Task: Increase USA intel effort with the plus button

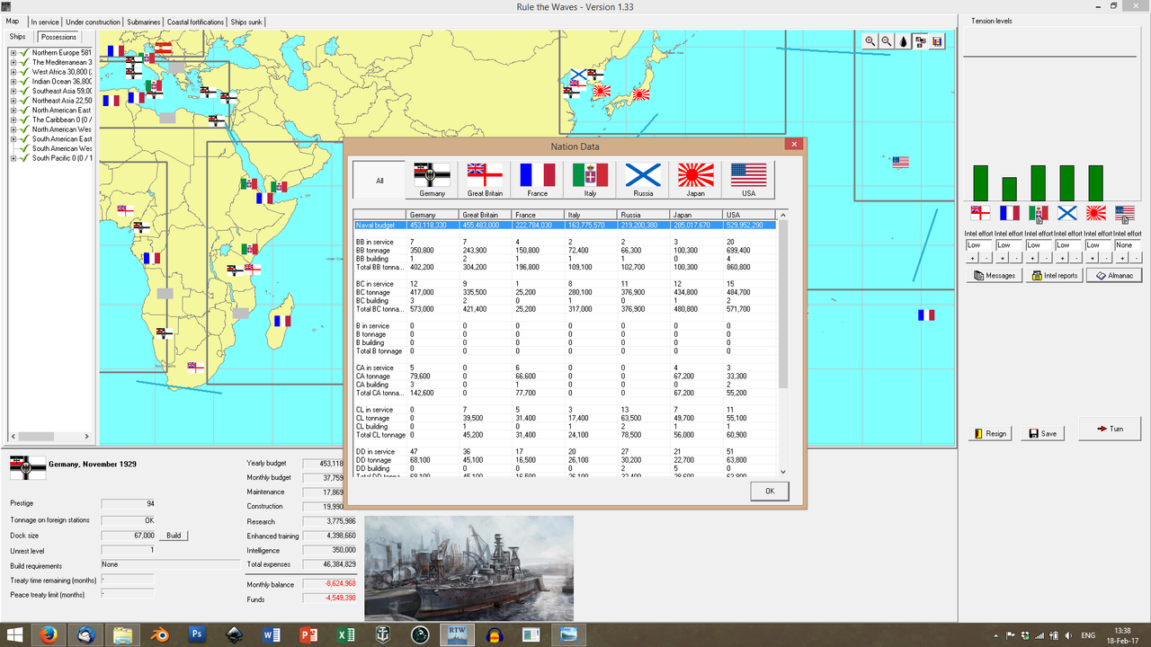Action: click(x=1122, y=259)
